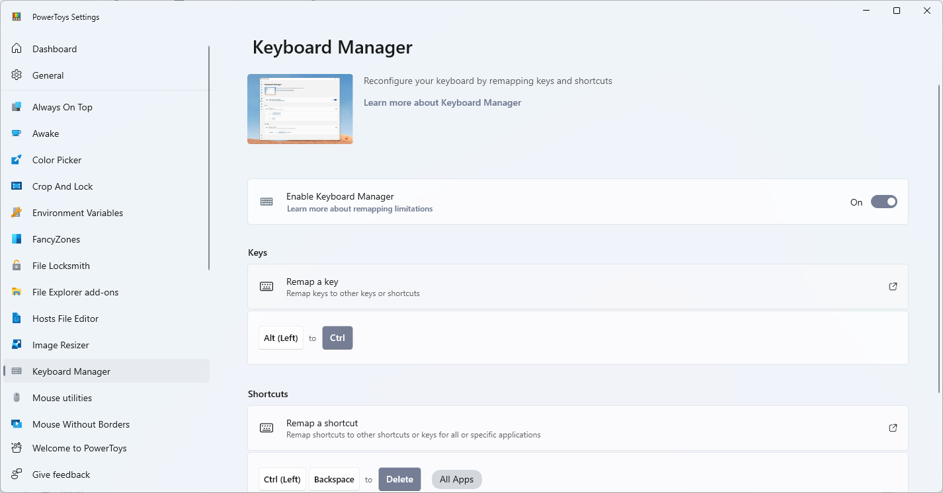
Task: Go to General settings
Action: click(x=106, y=75)
